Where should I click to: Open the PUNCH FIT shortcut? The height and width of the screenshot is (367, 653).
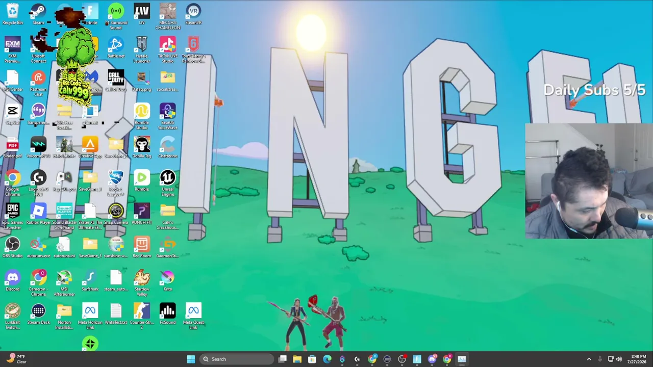click(142, 214)
